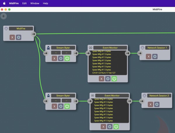Toggle power on upper Stream Byter
This screenshot has width=175, height=133.
point(67,58)
